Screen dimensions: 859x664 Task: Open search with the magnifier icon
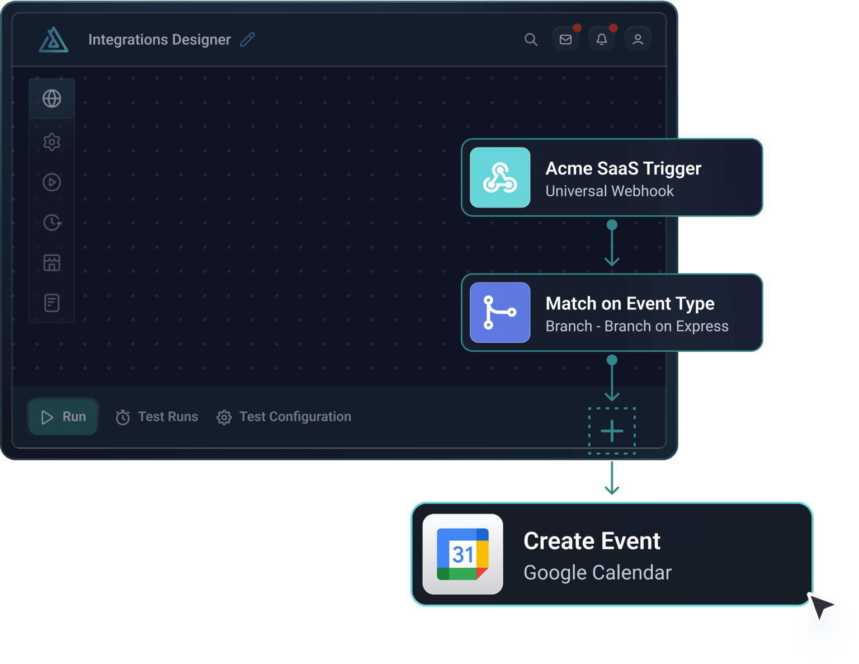point(531,40)
